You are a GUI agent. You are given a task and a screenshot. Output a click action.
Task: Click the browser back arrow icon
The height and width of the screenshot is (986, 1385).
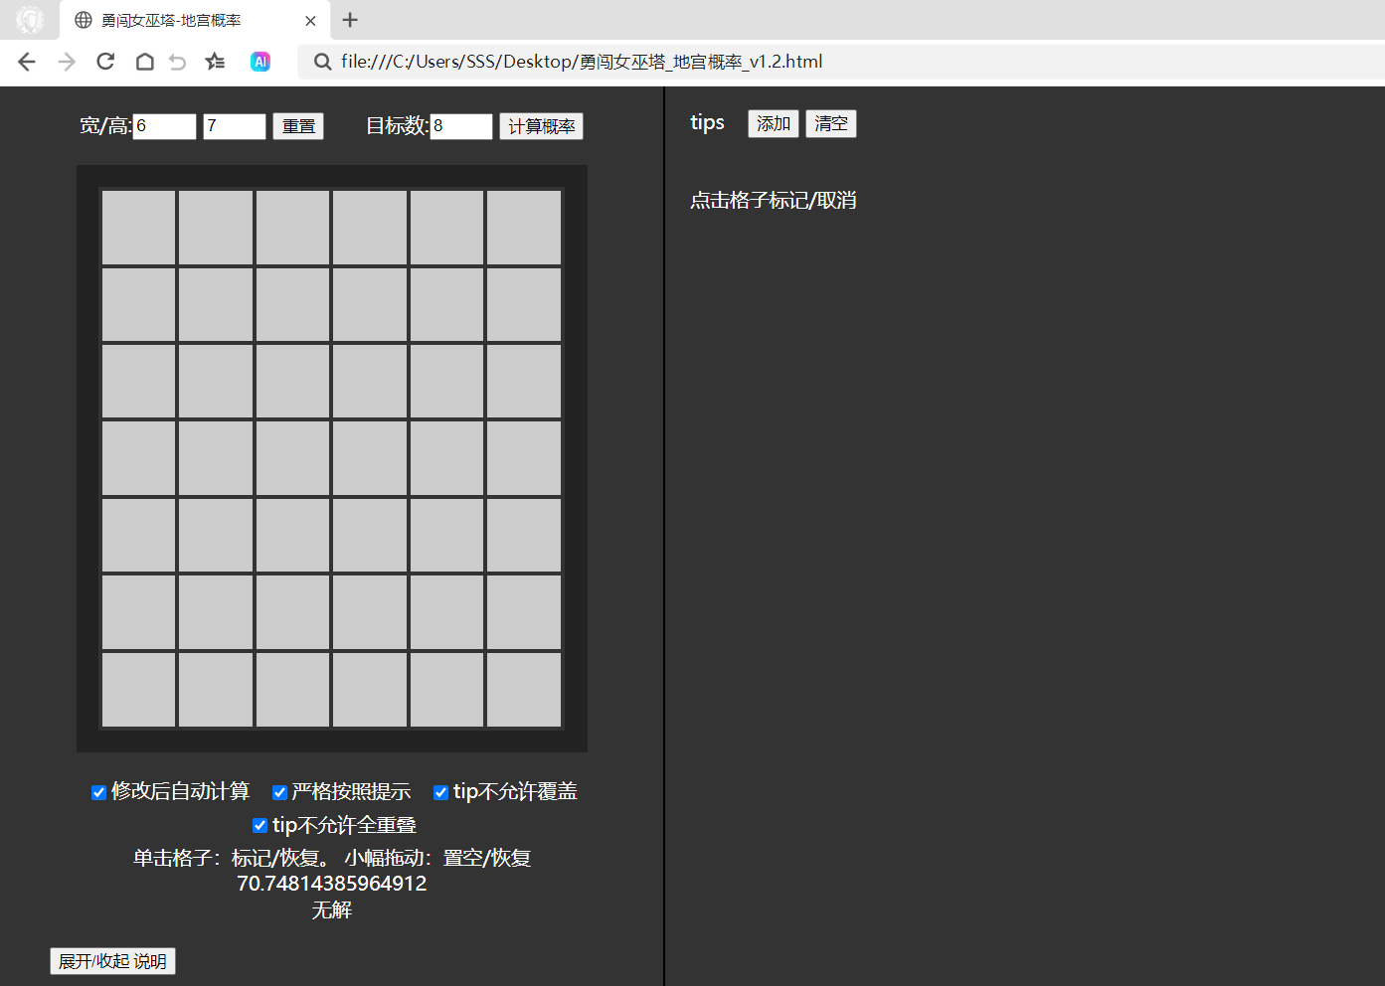[27, 62]
